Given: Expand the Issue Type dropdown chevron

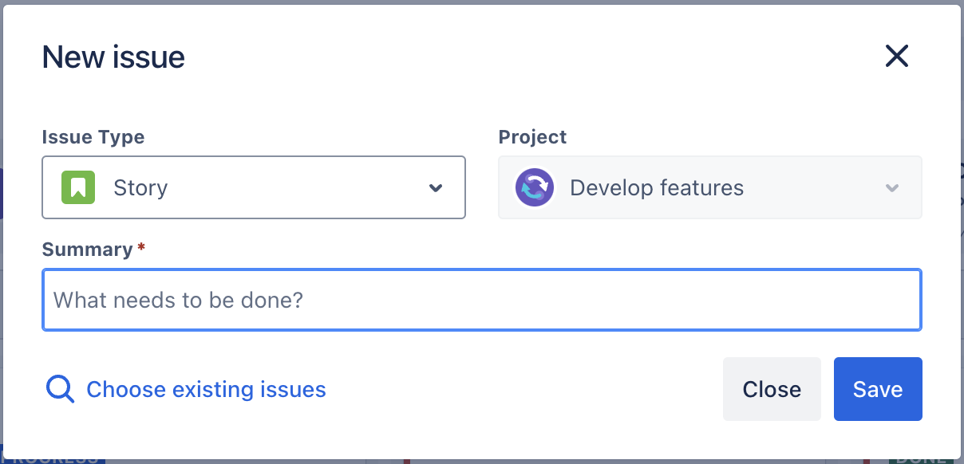Looking at the screenshot, I should [436, 188].
